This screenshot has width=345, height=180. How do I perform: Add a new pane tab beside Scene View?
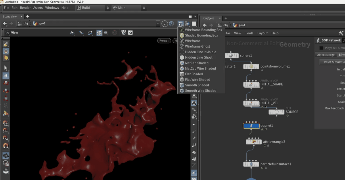coord(28,17)
